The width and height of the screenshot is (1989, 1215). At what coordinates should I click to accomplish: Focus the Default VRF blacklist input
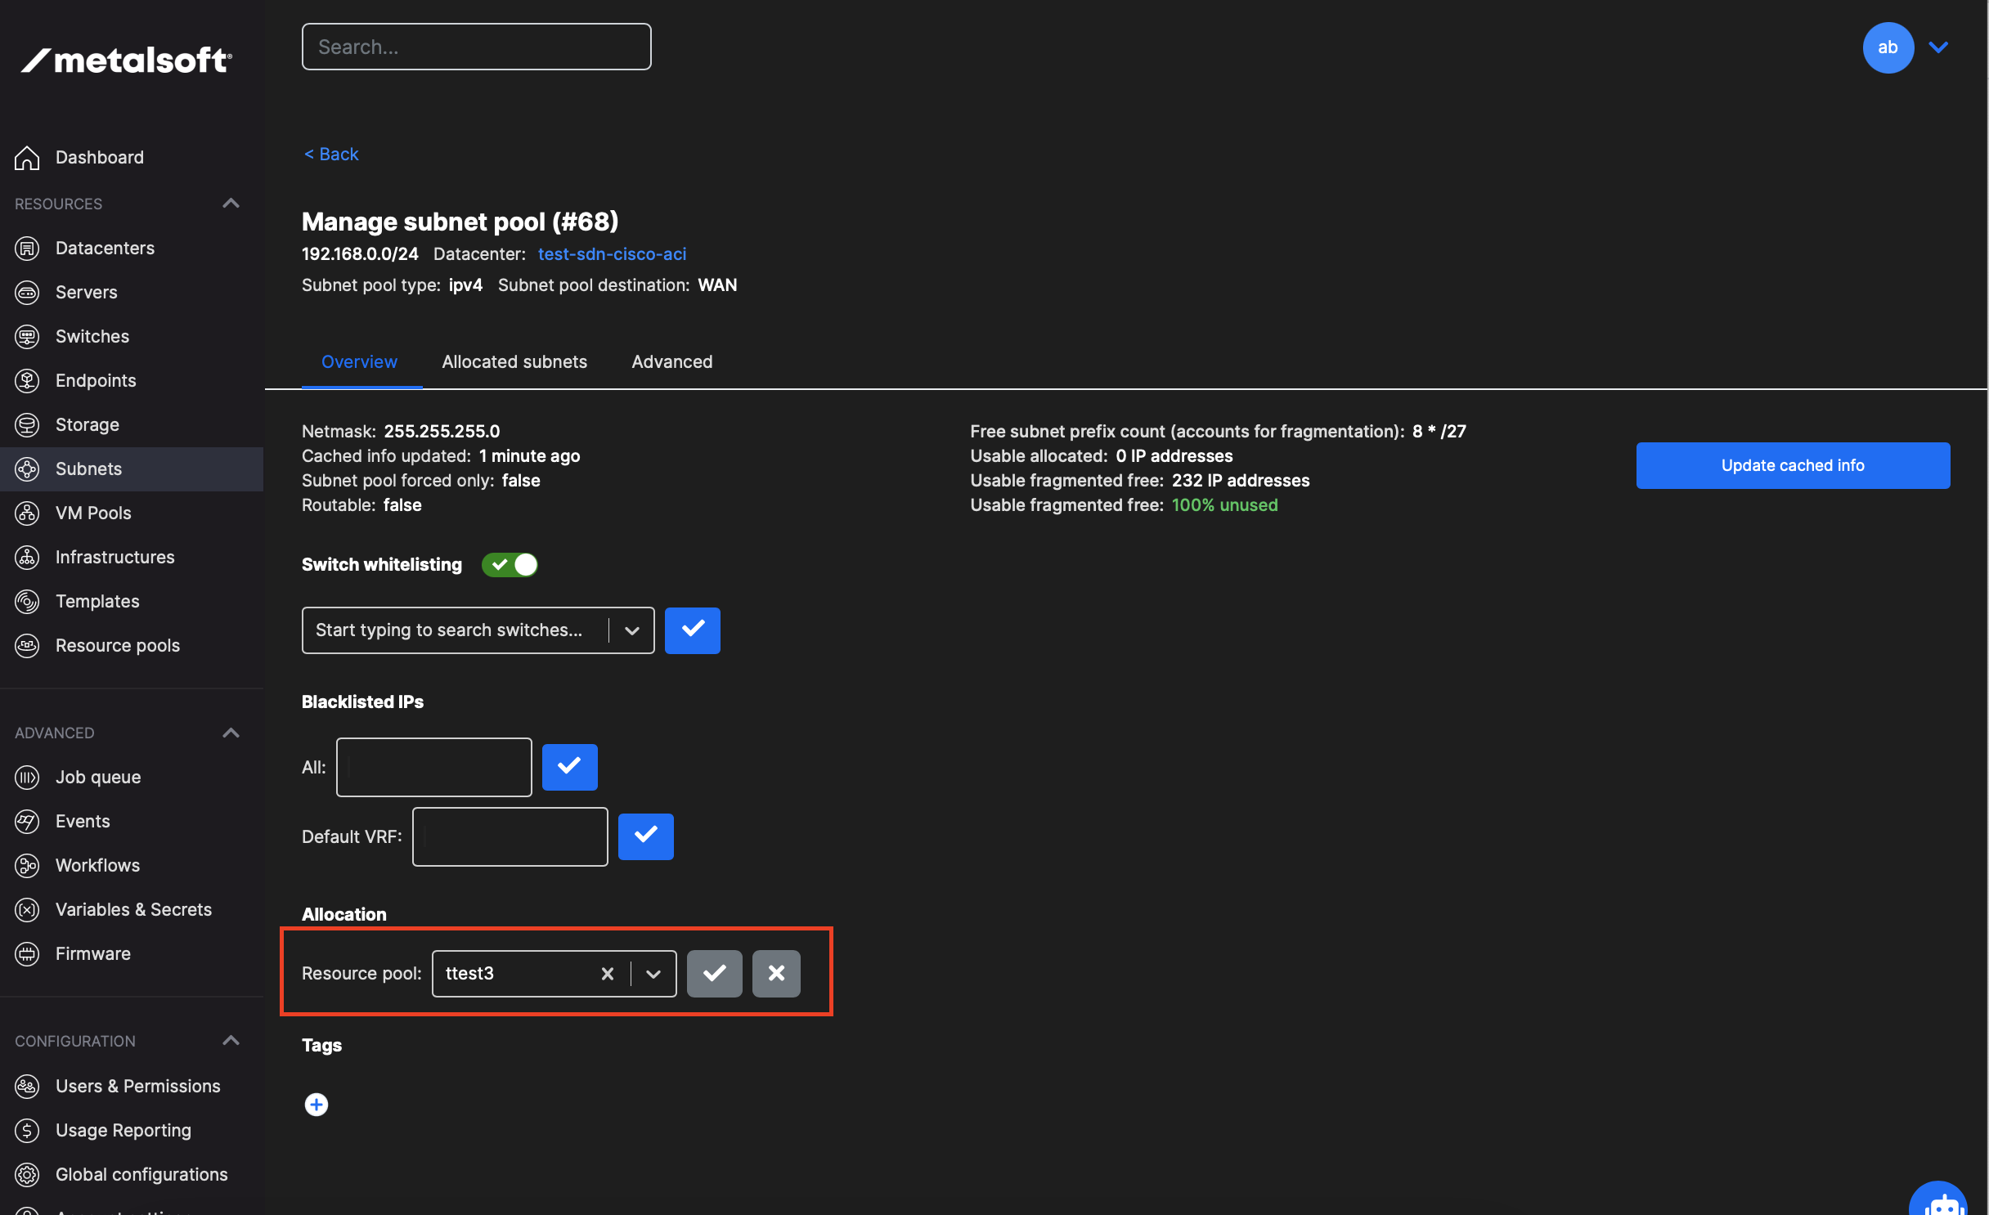(x=510, y=837)
